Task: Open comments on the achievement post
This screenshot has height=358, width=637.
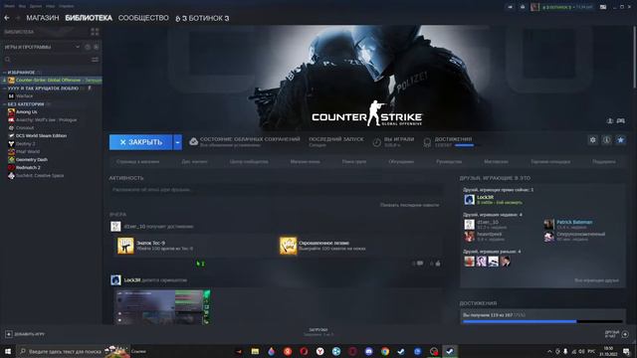Action: (420, 264)
